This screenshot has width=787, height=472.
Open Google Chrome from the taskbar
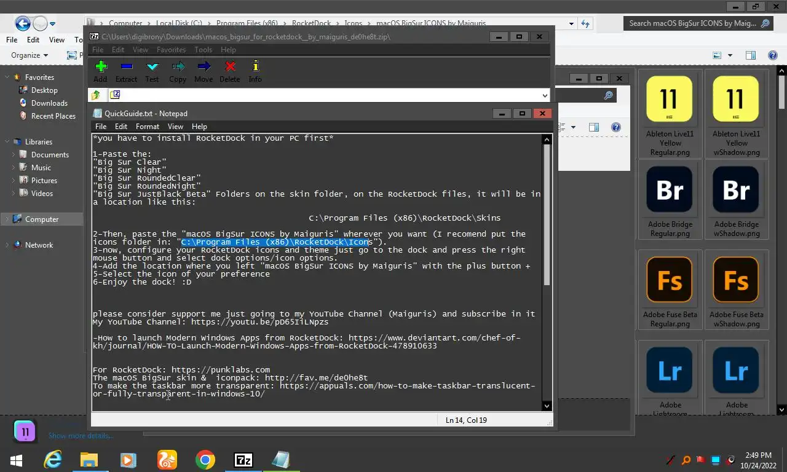(x=205, y=460)
